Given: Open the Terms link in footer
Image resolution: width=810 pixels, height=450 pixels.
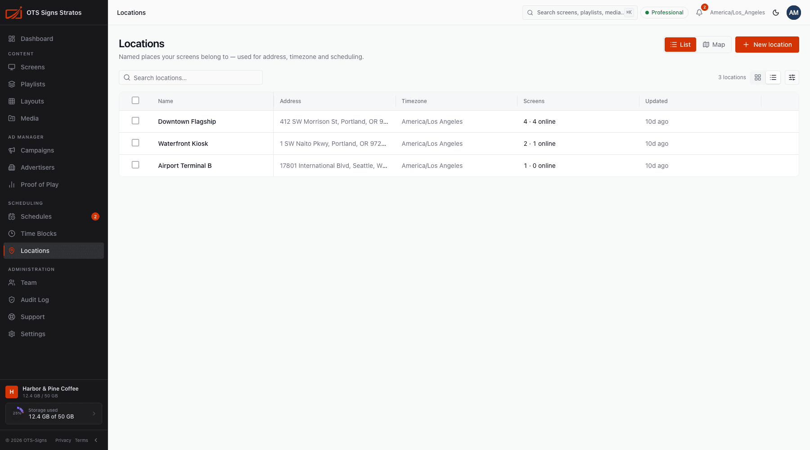Looking at the screenshot, I should click(81, 440).
